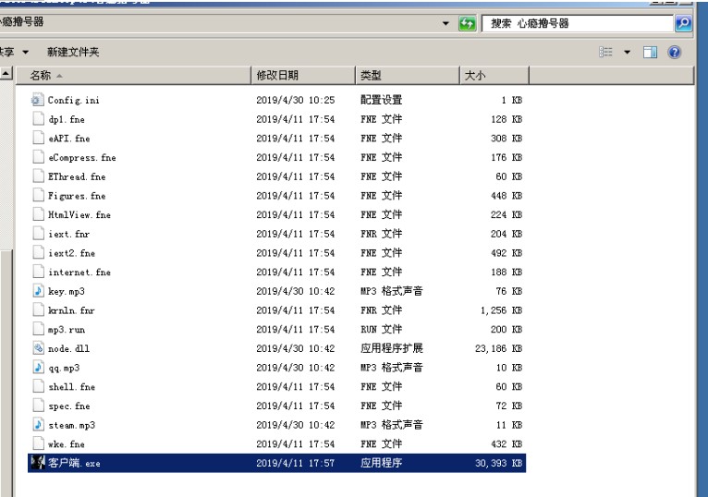Viewport: 708px width, 497px height.
Task: Select the qq.mp3 audio icon
Action: (39, 368)
